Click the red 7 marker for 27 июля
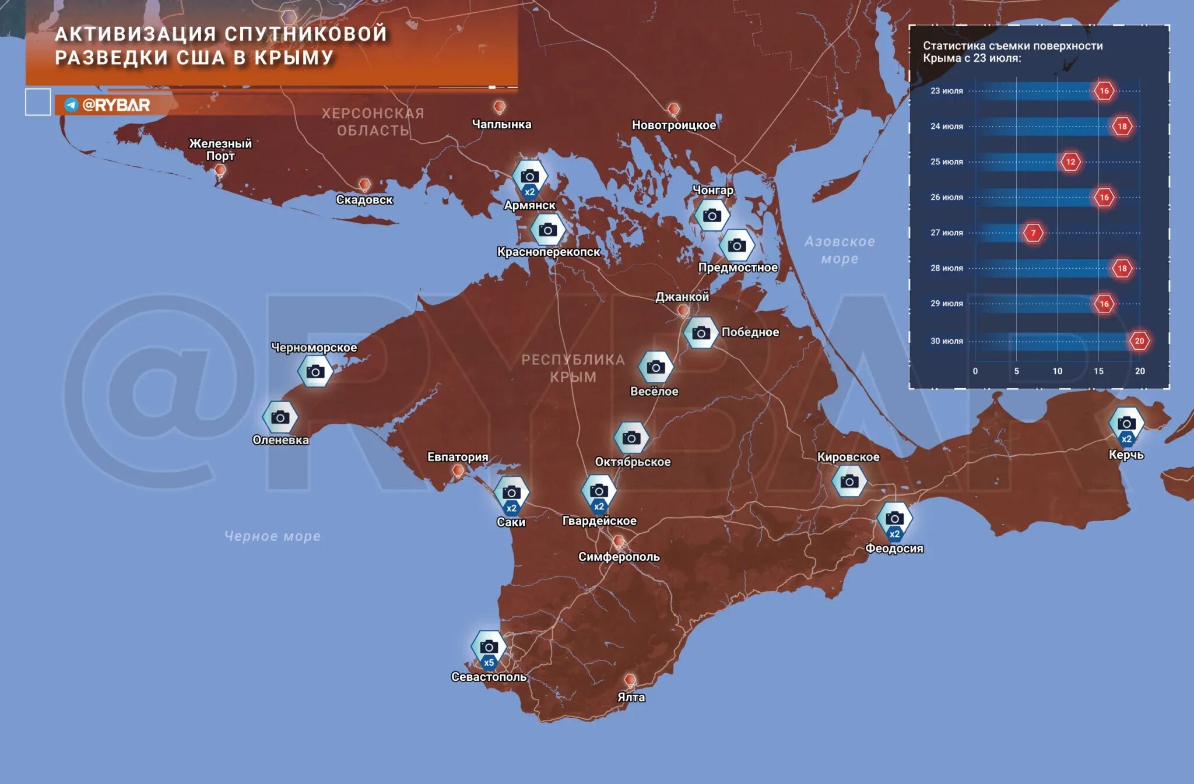Image resolution: width=1194 pixels, height=784 pixels. click(x=1033, y=233)
